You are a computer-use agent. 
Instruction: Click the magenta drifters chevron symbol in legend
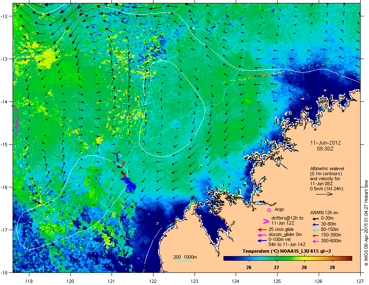[266, 221]
